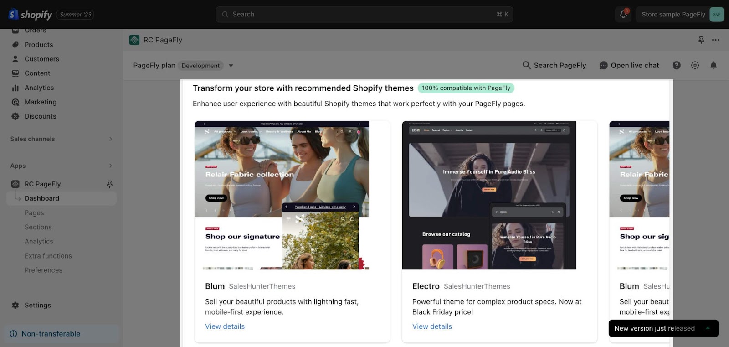Open live chat
729x347 pixels.
click(x=629, y=66)
